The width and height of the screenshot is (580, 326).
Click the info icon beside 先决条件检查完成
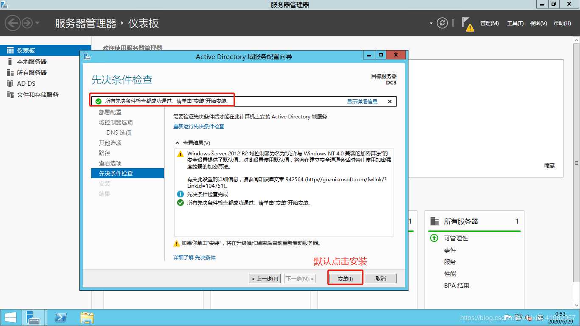[x=180, y=194]
